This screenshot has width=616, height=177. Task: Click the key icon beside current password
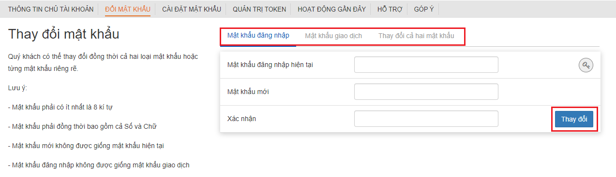pos(586,66)
